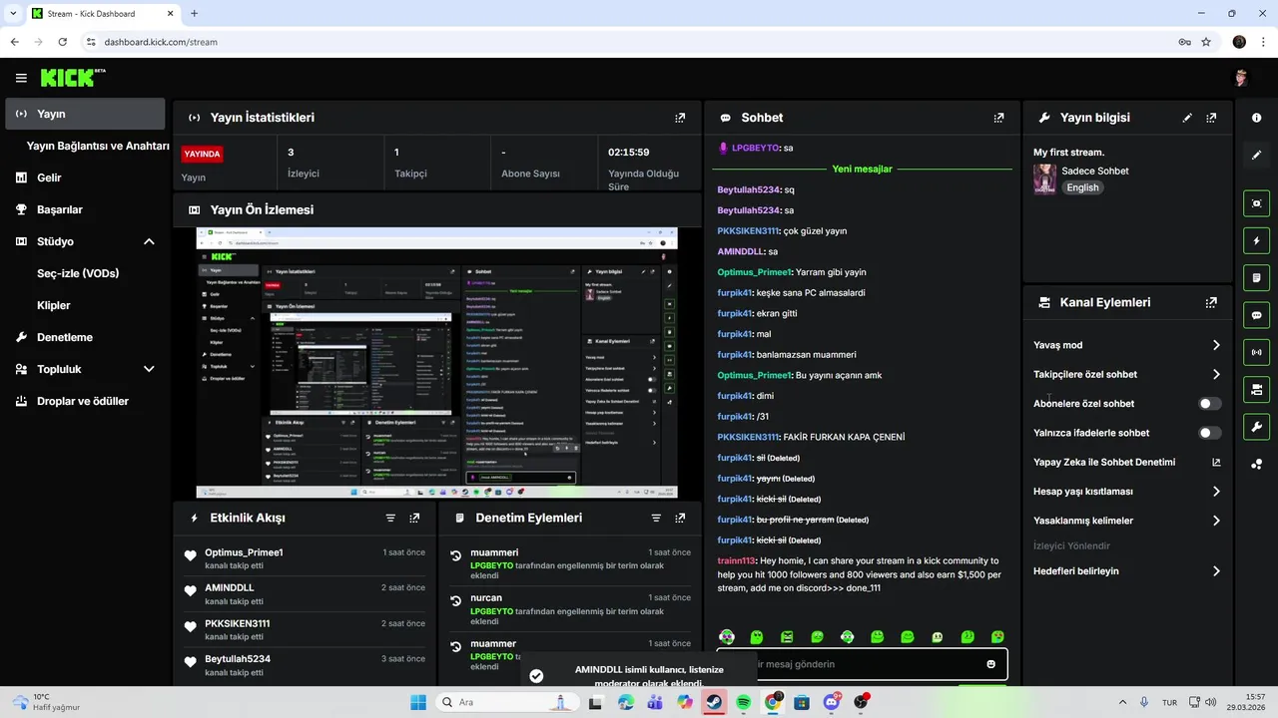Open Yayın Bağlantısı ve Anahtarı page
1278x718 pixels.
click(98, 146)
